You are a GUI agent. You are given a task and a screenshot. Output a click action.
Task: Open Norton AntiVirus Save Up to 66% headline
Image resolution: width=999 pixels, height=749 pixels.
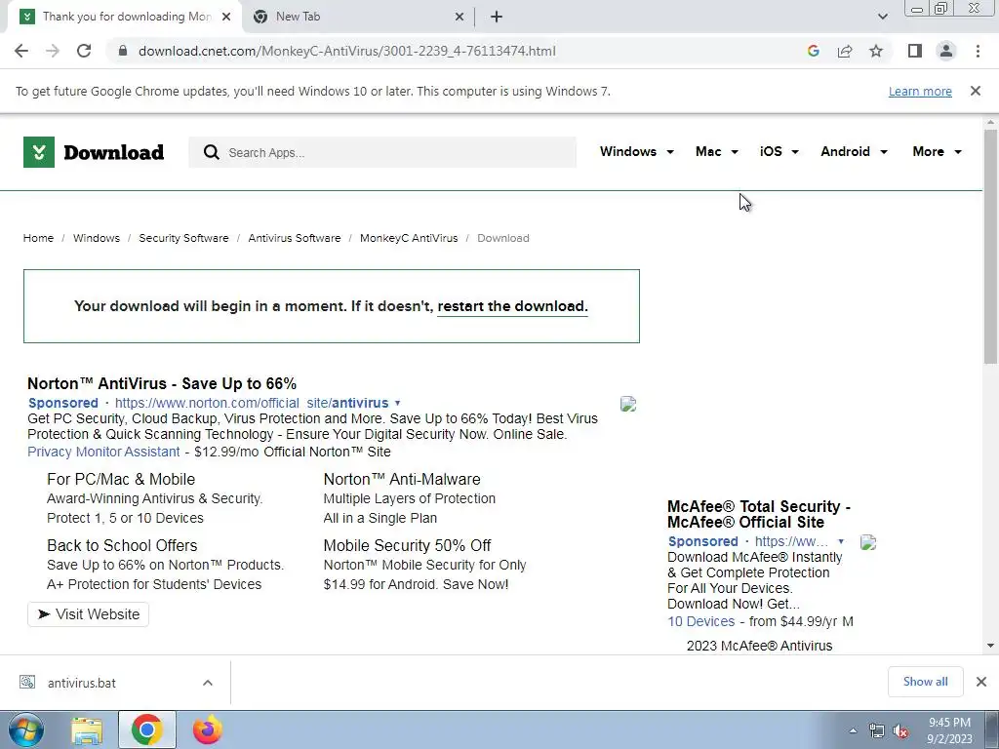pyautogui.click(x=162, y=384)
